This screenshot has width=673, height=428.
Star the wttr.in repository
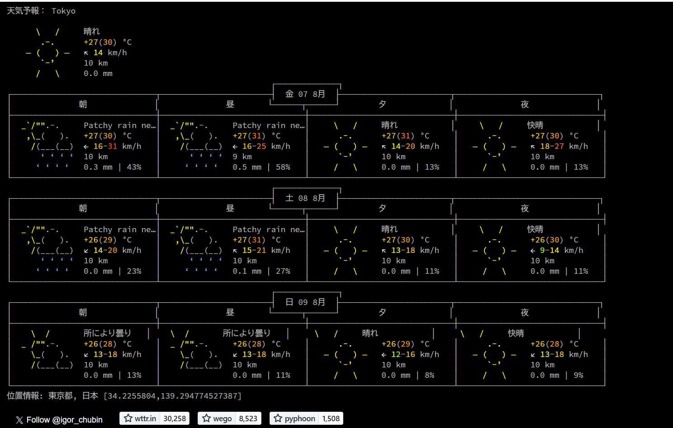click(140, 418)
